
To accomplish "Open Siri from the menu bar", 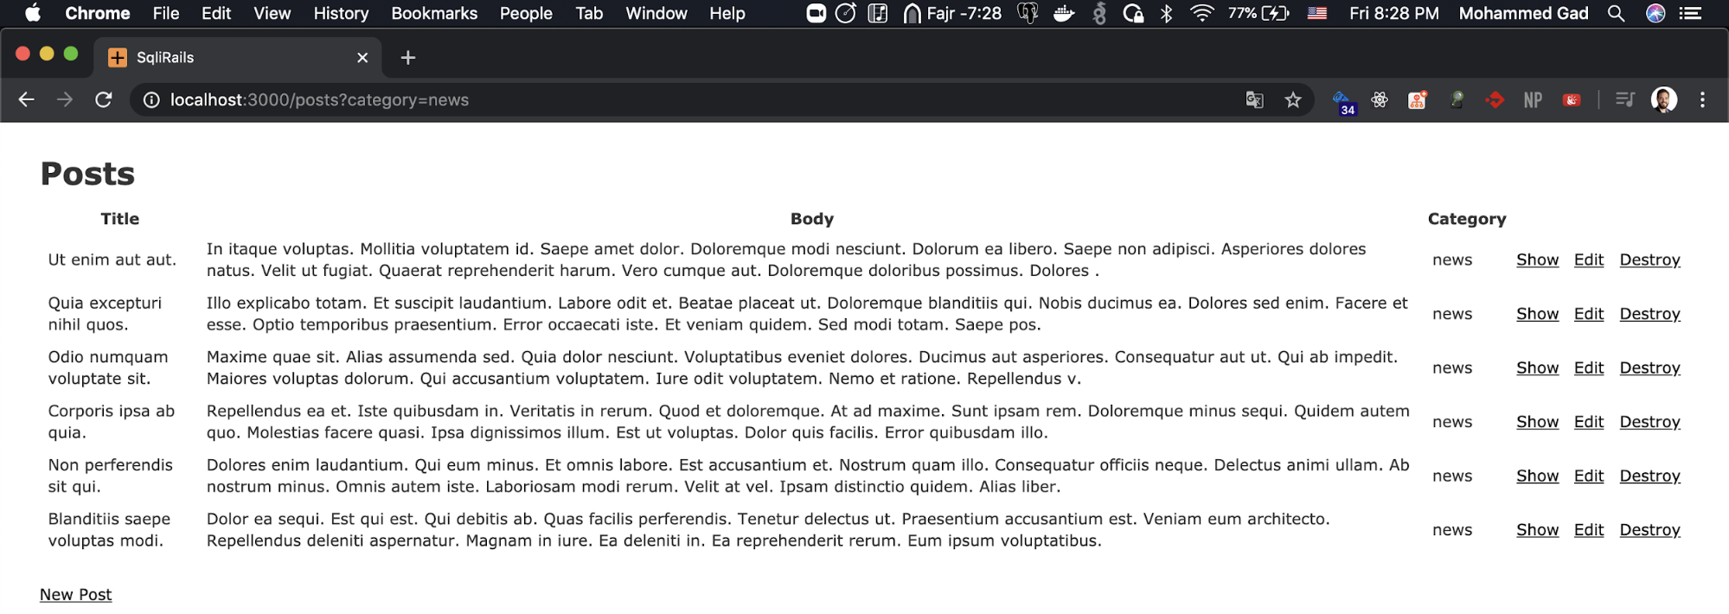I will coord(1655,13).
